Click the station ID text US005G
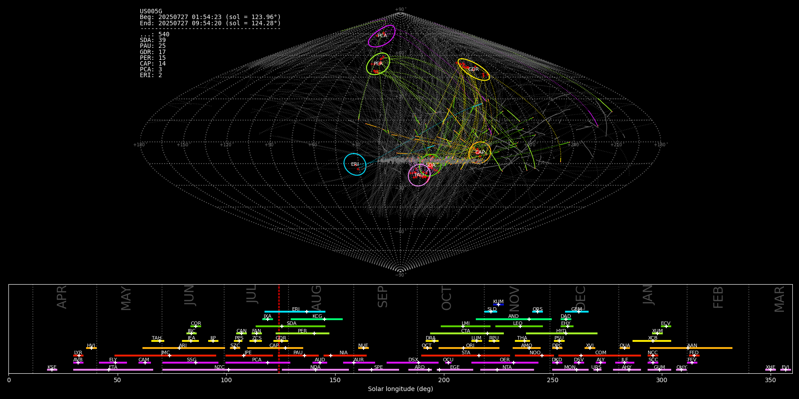799x399 pixels. click(x=151, y=12)
